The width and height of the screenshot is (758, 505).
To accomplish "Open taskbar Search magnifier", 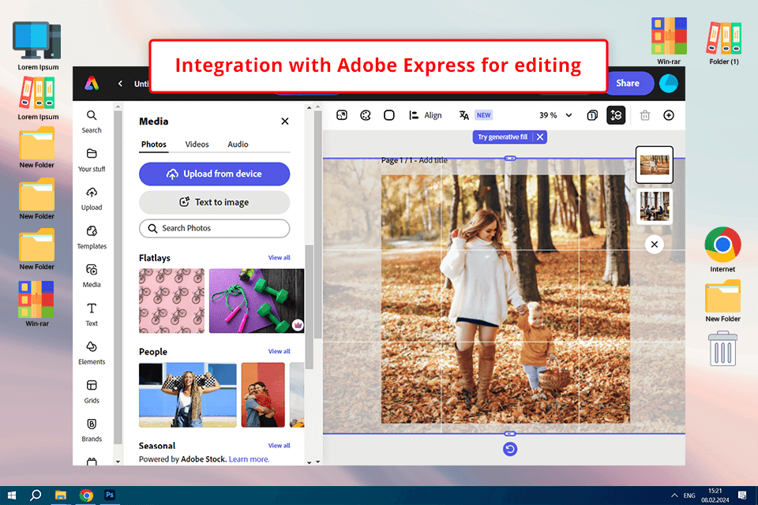I will [36, 496].
